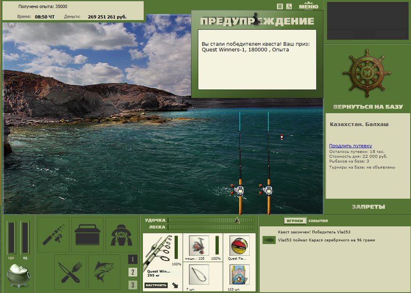Image resolution: width=411 pixels, height=293 pixels.
Task: Toggle the pause button near the menu
Action: (280, 7)
